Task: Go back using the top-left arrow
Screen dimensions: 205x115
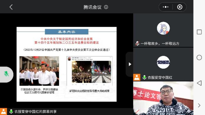Action: 11,7
